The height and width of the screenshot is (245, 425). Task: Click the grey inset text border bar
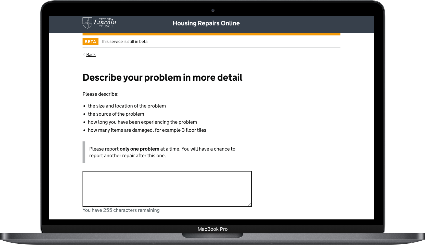[x=84, y=152]
